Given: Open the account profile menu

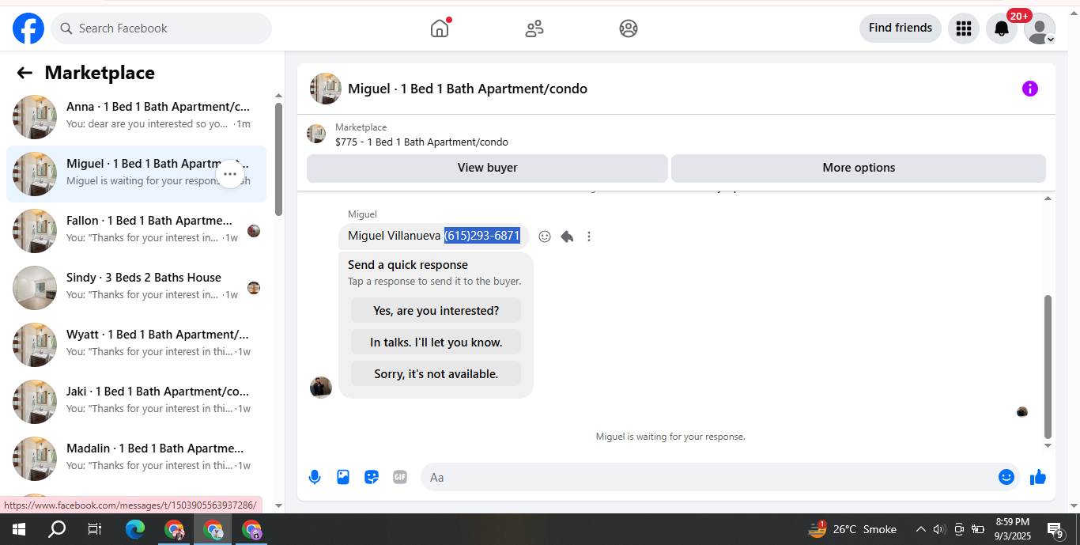Looking at the screenshot, I should pos(1040,28).
